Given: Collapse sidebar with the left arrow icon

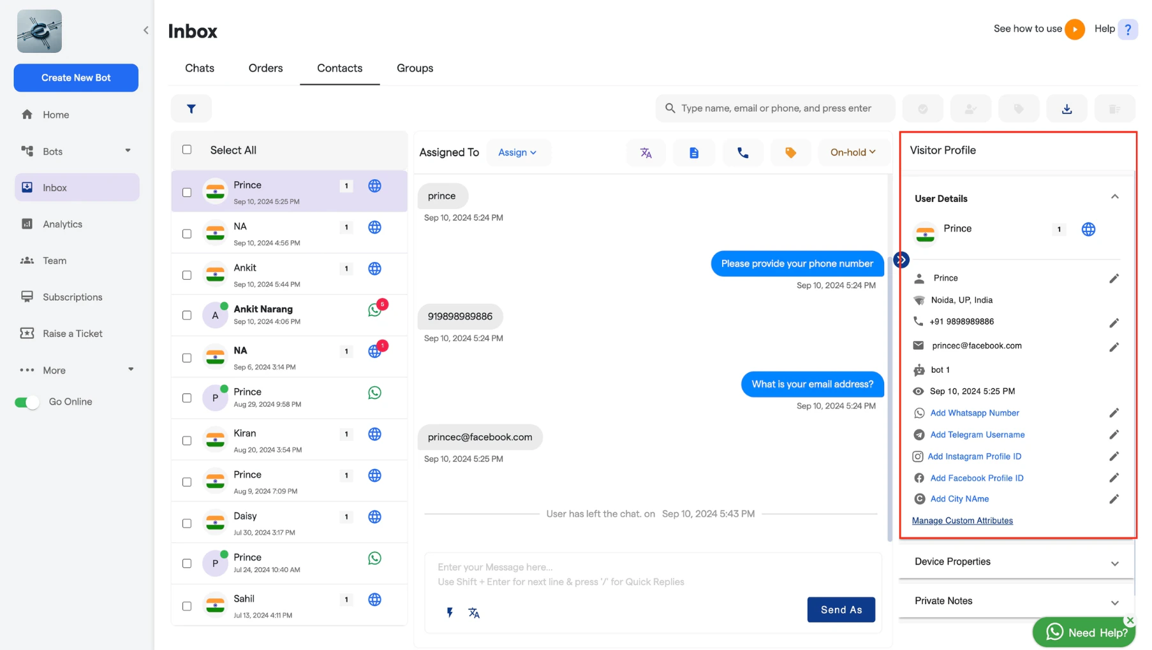Looking at the screenshot, I should click(146, 30).
